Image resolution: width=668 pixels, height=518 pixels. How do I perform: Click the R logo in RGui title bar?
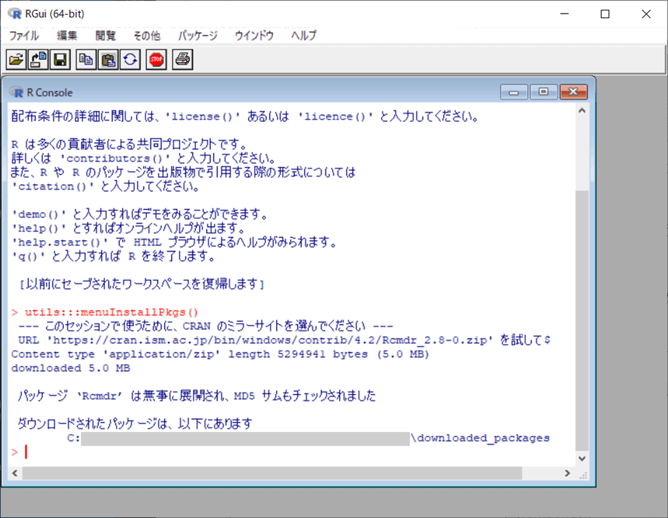point(15,14)
